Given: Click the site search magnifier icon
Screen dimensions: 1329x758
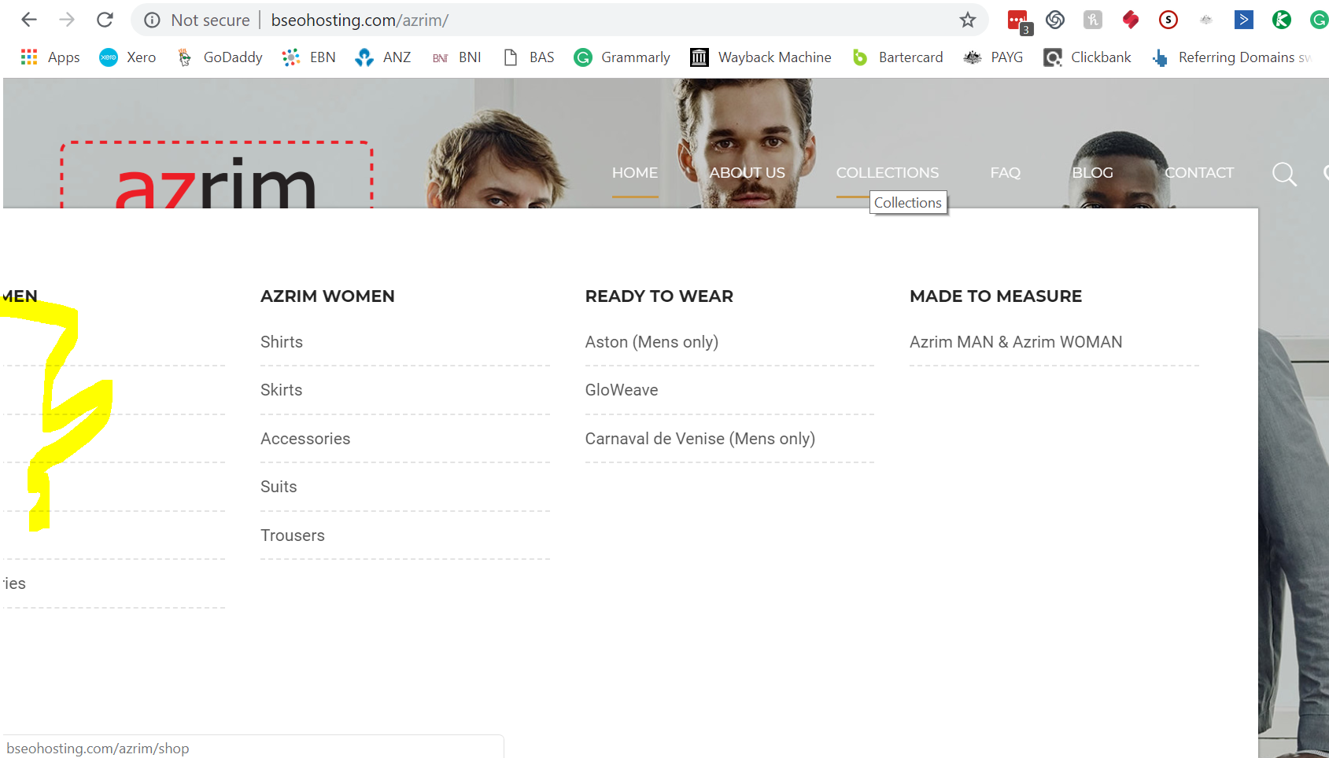Looking at the screenshot, I should coord(1284,174).
